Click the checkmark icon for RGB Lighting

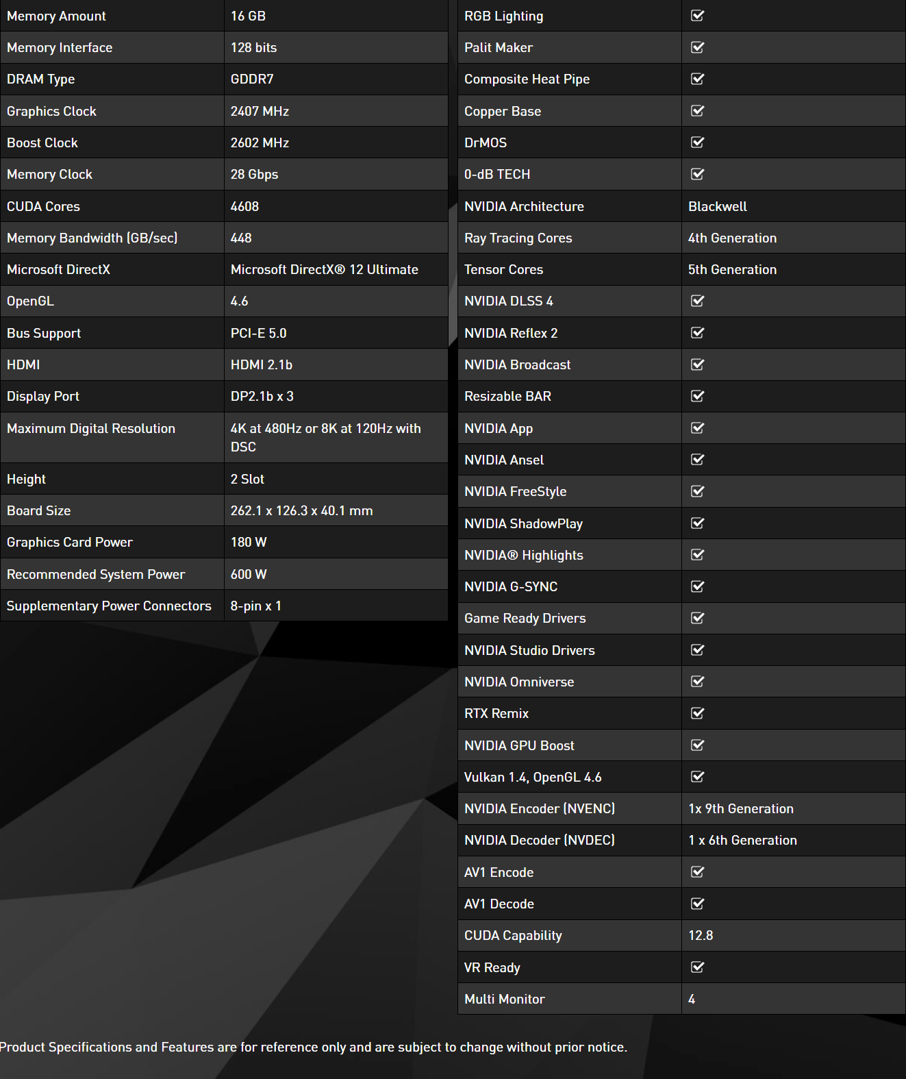(x=698, y=16)
